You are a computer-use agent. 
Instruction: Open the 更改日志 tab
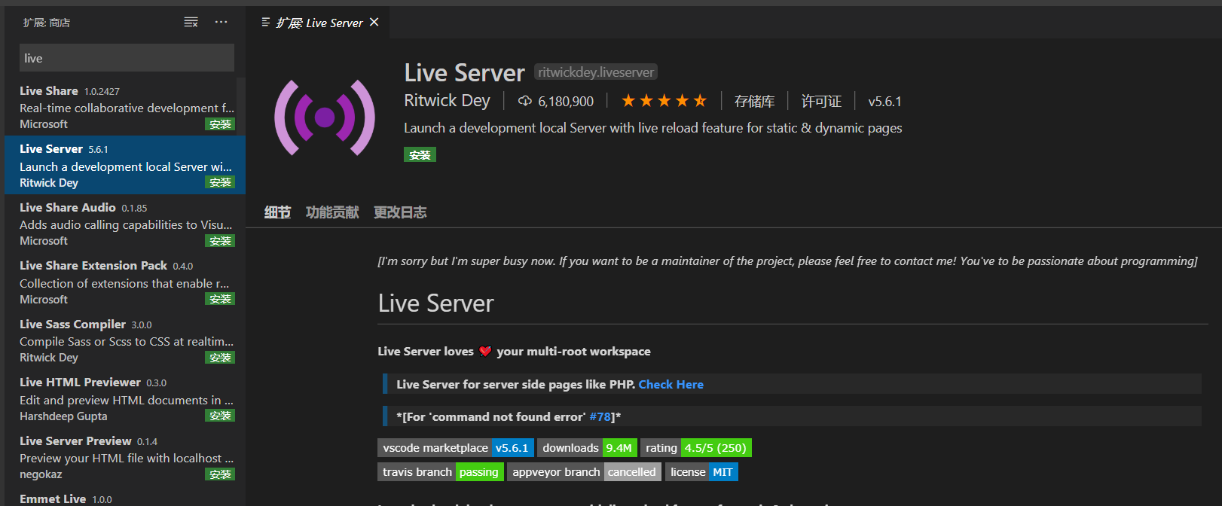(x=400, y=212)
